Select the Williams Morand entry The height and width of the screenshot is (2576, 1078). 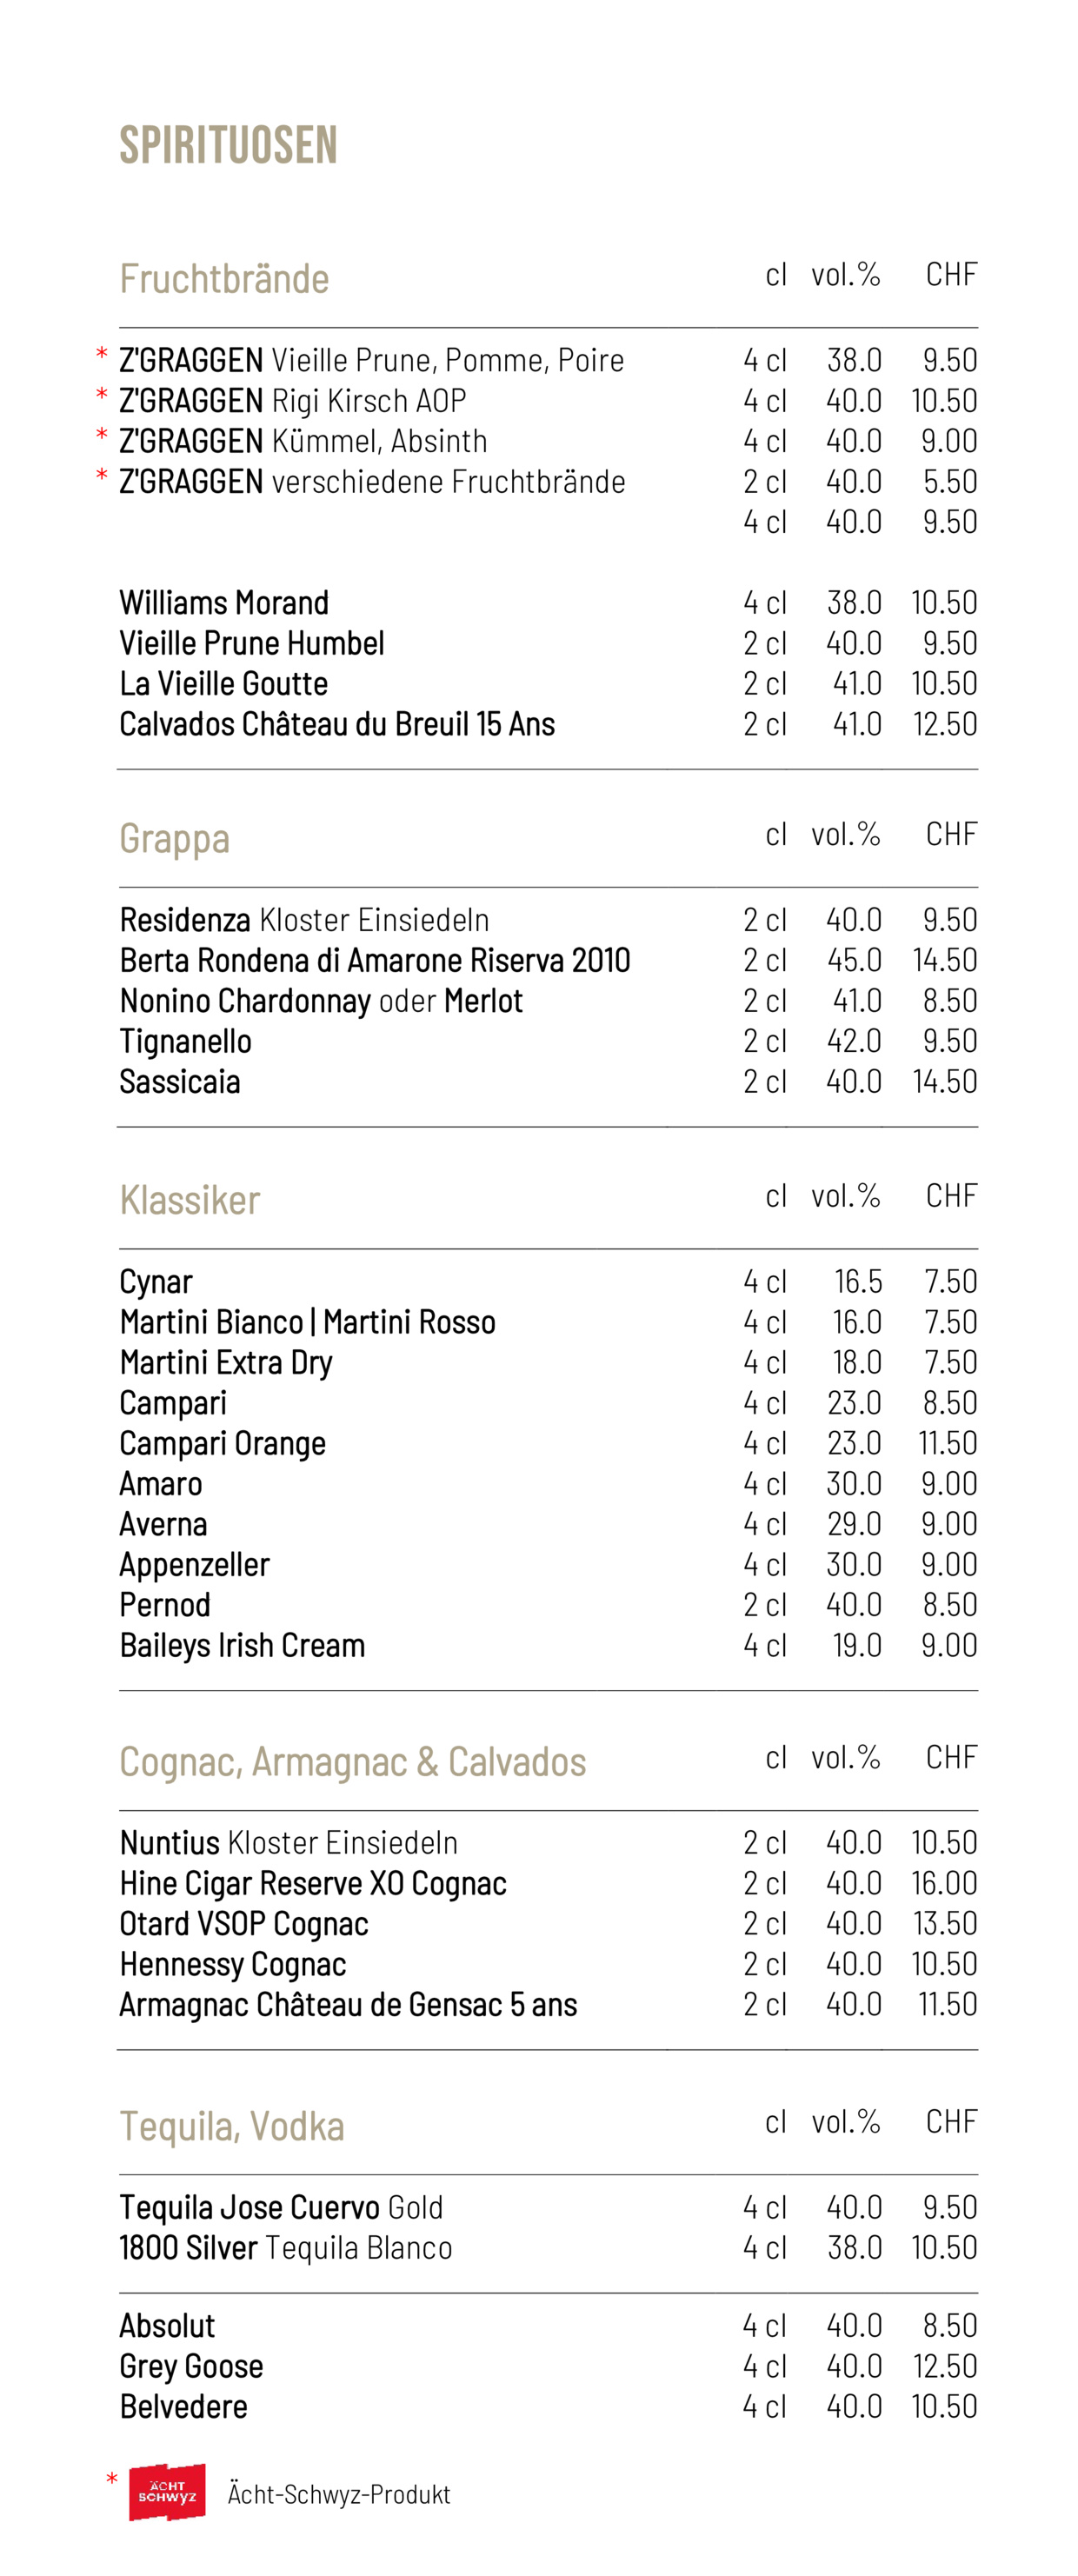(224, 603)
